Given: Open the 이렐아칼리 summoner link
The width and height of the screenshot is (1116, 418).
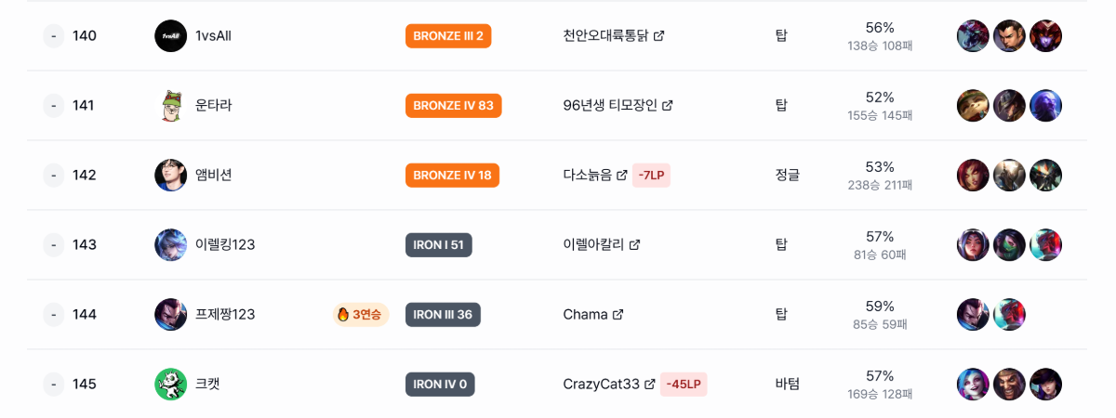Looking at the screenshot, I should 594,245.
